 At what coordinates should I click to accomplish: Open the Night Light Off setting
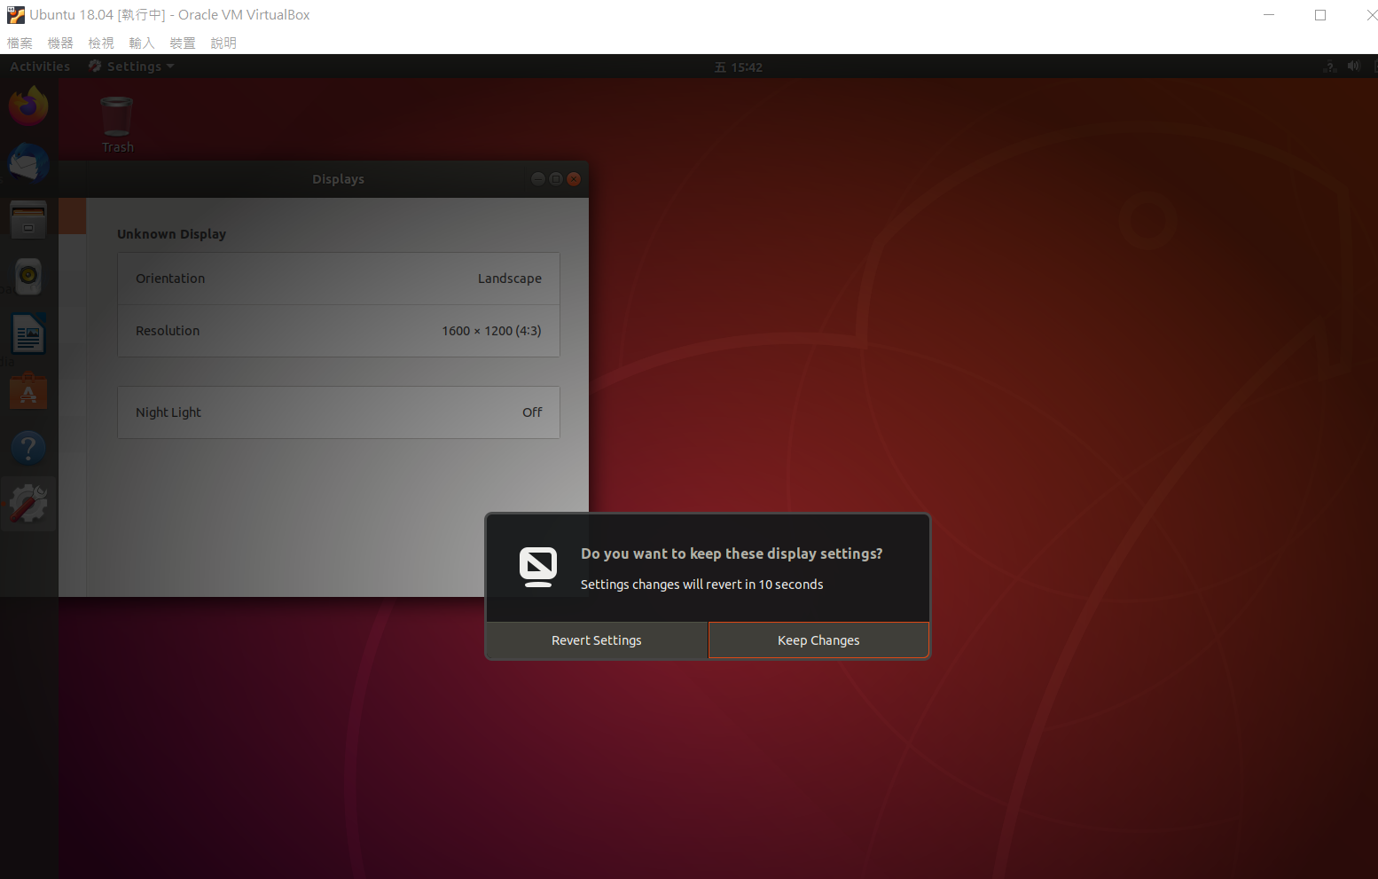point(339,412)
